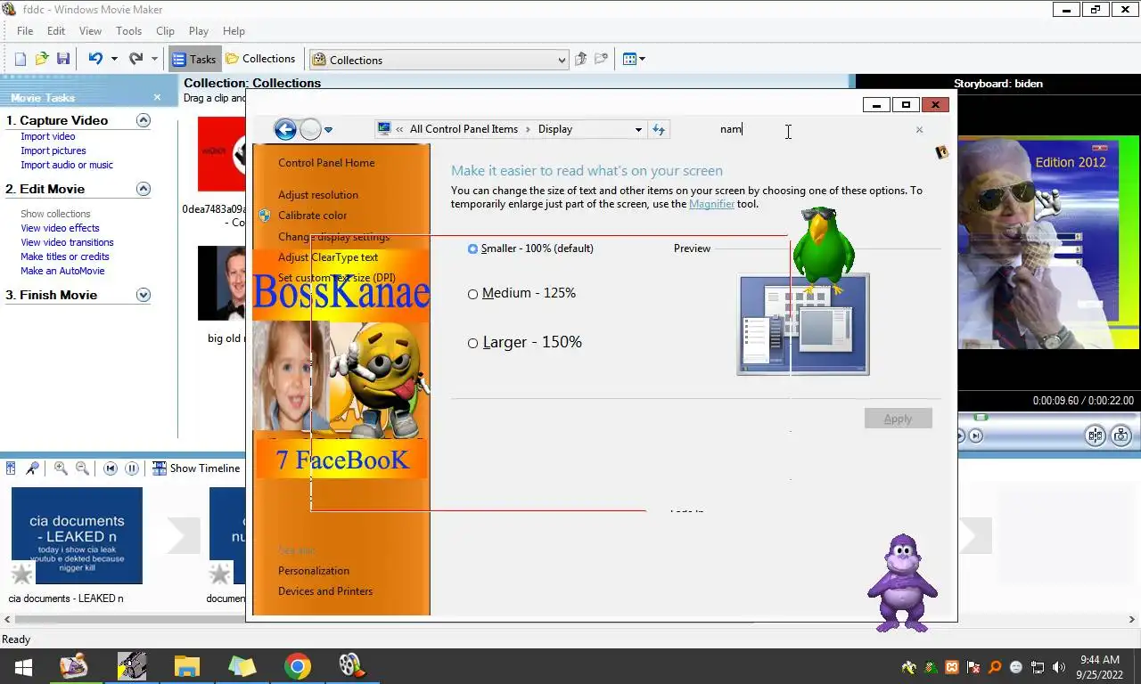Collapse the Edit Movie section

click(x=143, y=189)
